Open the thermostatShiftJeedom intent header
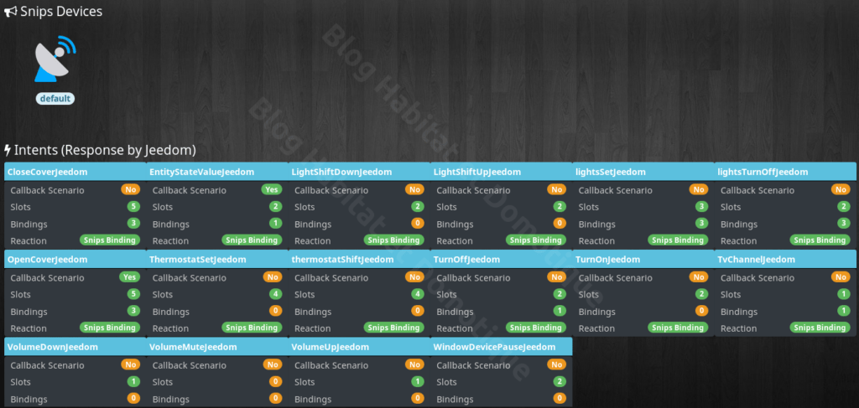 click(359, 259)
